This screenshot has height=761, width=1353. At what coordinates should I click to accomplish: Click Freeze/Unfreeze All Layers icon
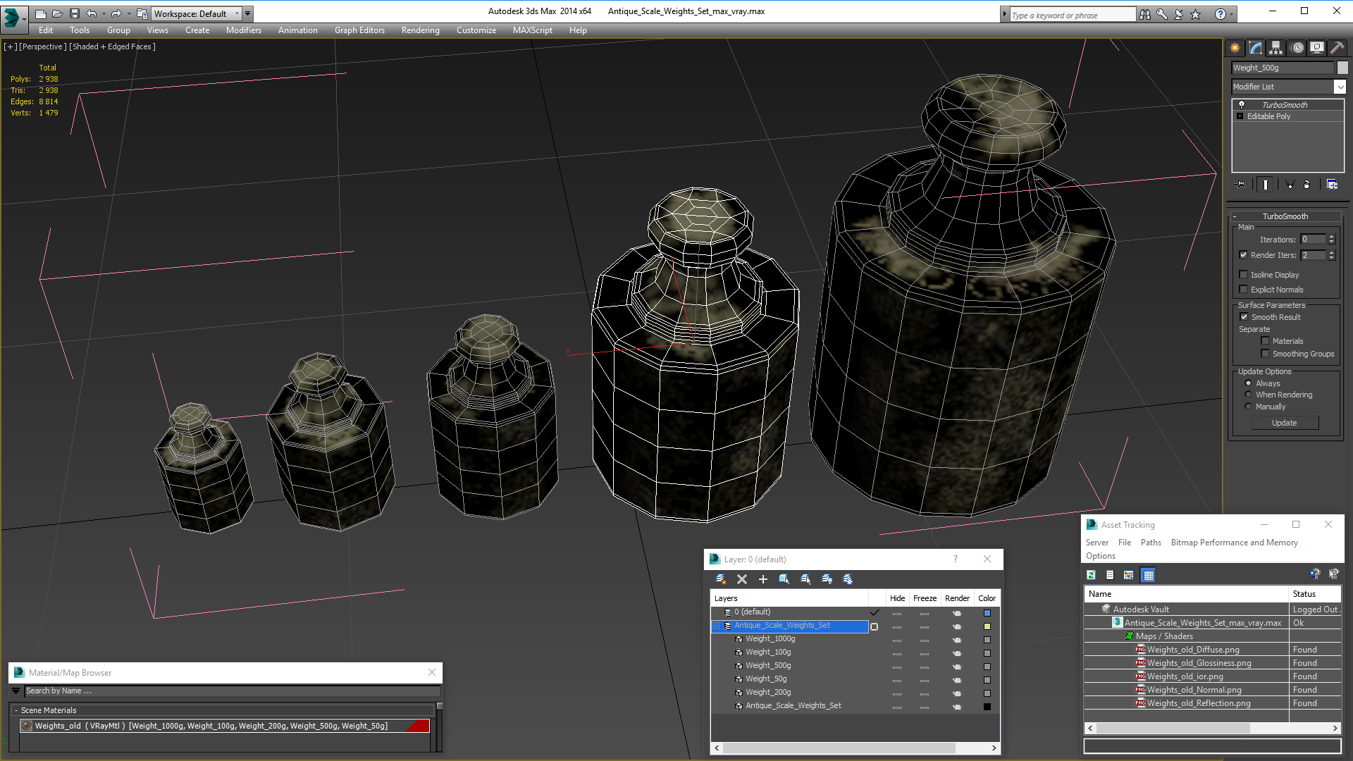[x=848, y=579]
